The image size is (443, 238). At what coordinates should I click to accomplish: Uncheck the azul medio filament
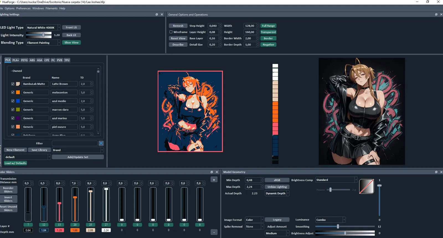pyautogui.click(x=13, y=101)
